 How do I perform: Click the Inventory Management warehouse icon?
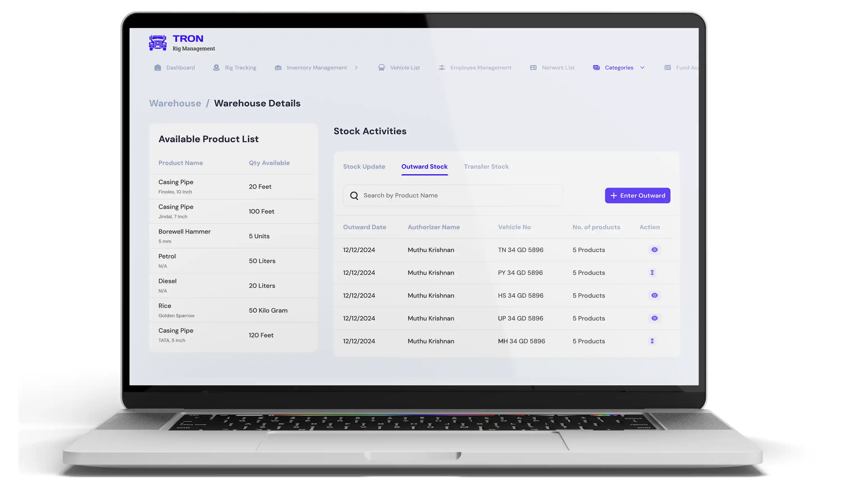278,68
